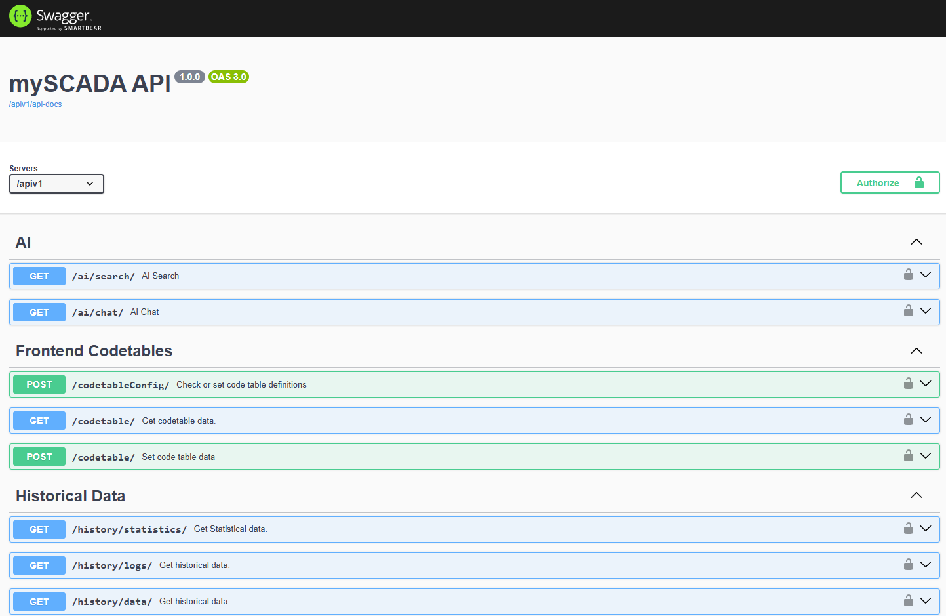The height and width of the screenshot is (616, 946).
Task: Click the Frontend Codetables heading text
Action: coord(94,351)
